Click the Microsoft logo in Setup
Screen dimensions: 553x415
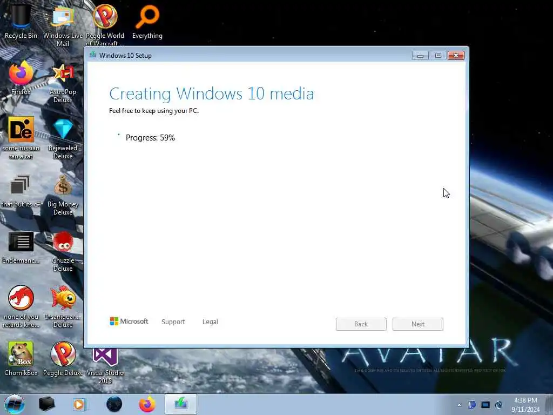point(129,321)
